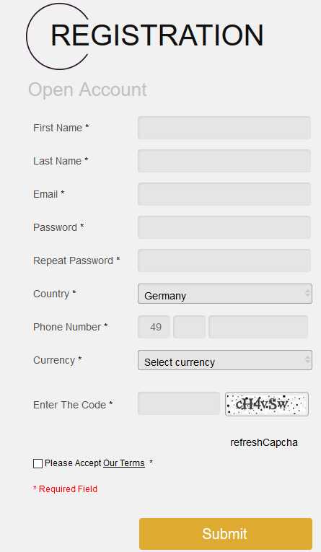This screenshot has height=552, width=321.
Task: Click the captcha image cH4vSw
Action: click(x=267, y=404)
